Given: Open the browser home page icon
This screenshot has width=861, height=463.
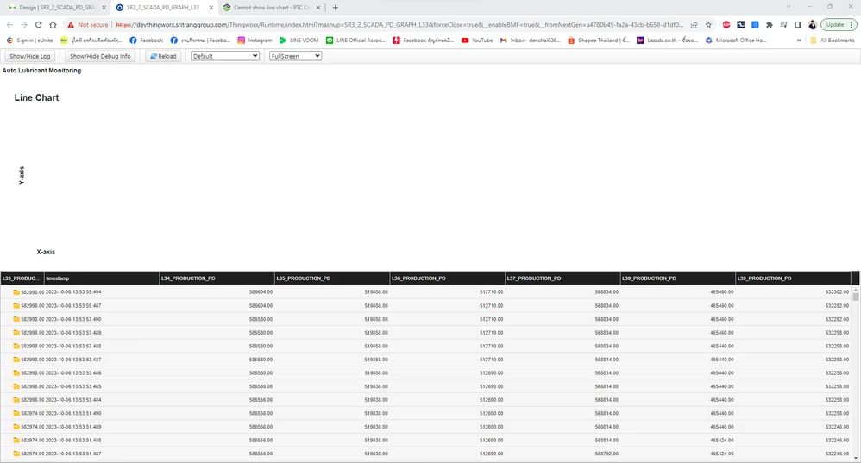Looking at the screenshot, I should click(x=53, y=25).
